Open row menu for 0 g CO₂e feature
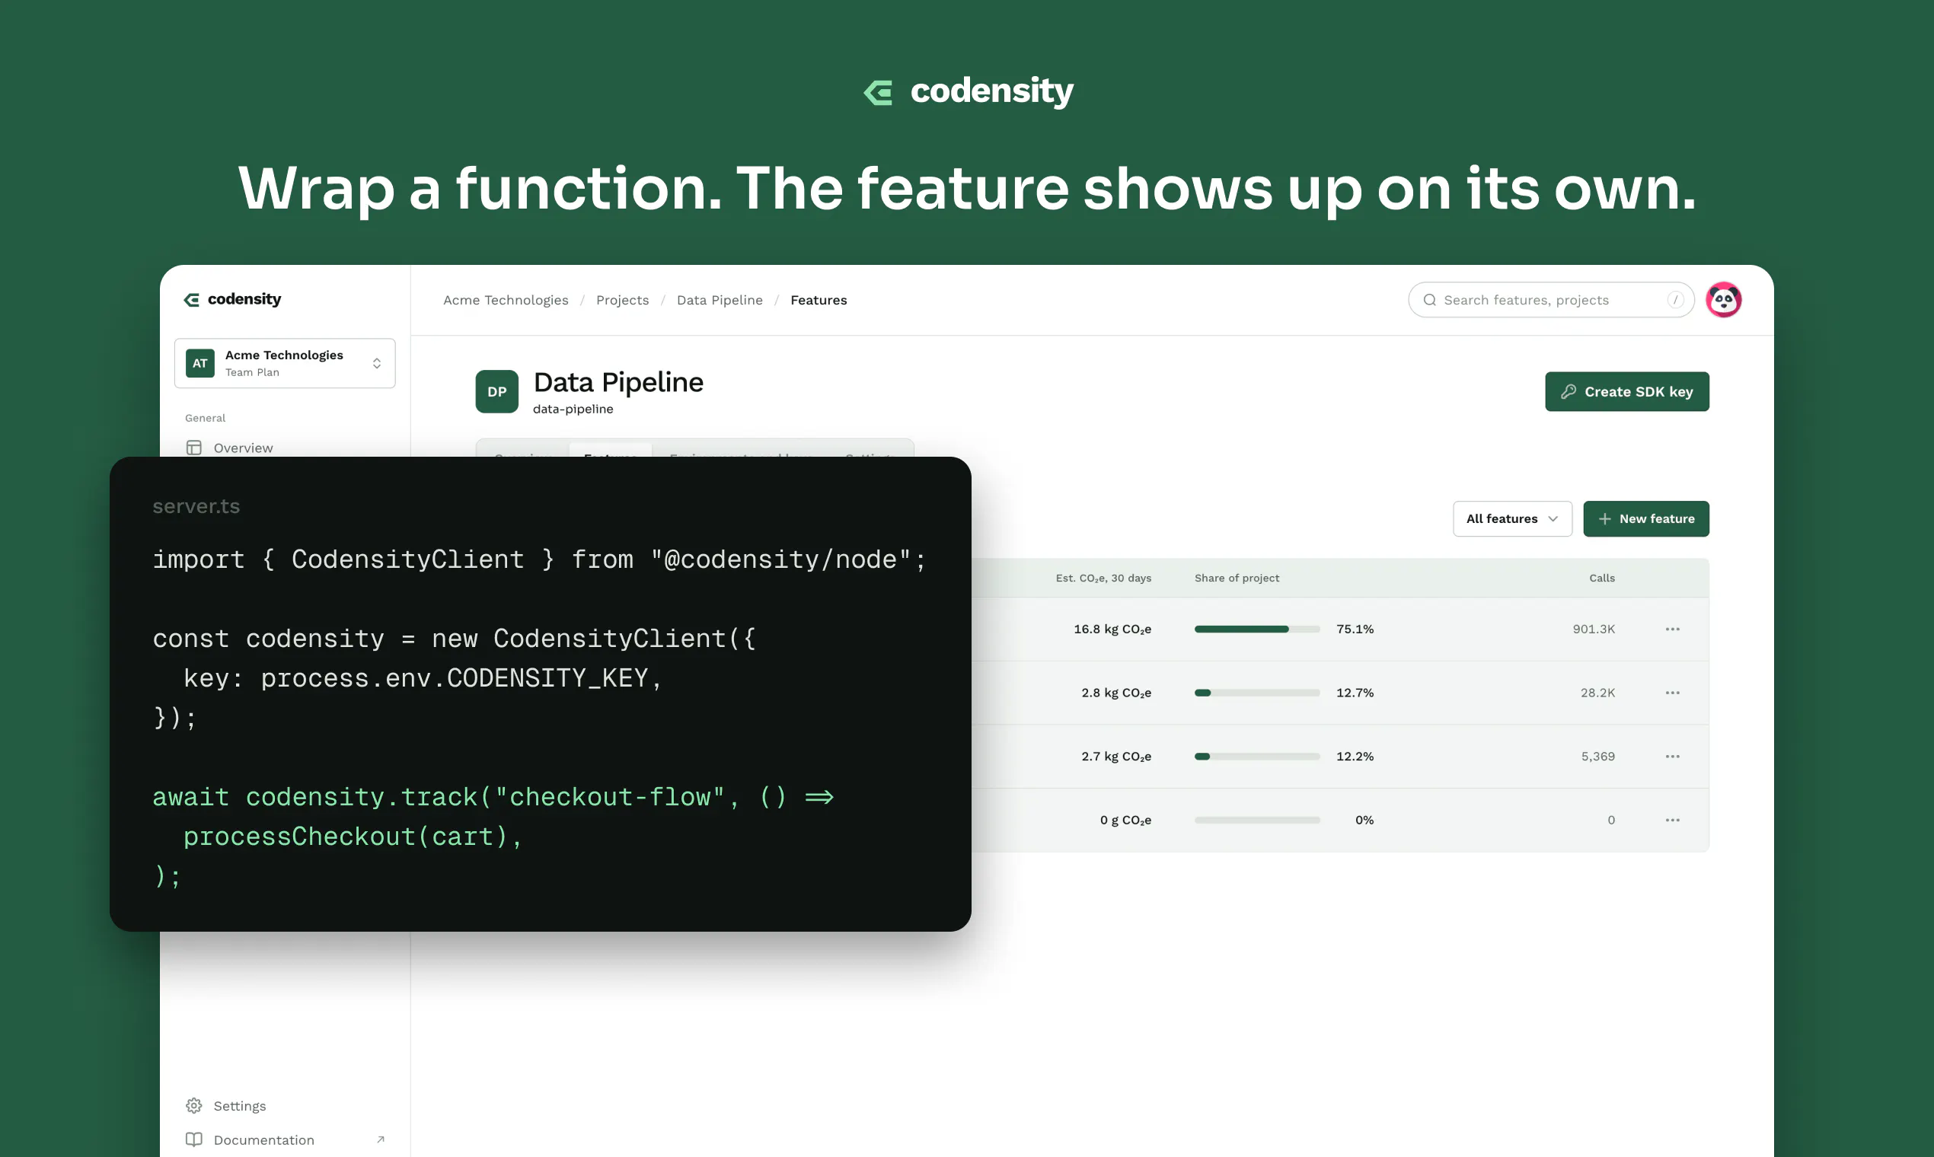 (1672, 821)
